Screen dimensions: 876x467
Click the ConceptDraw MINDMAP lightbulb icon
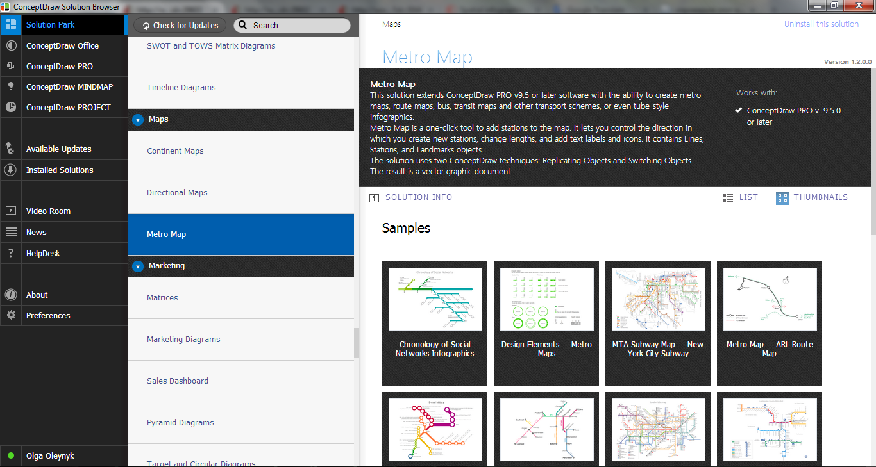[10, 87]
